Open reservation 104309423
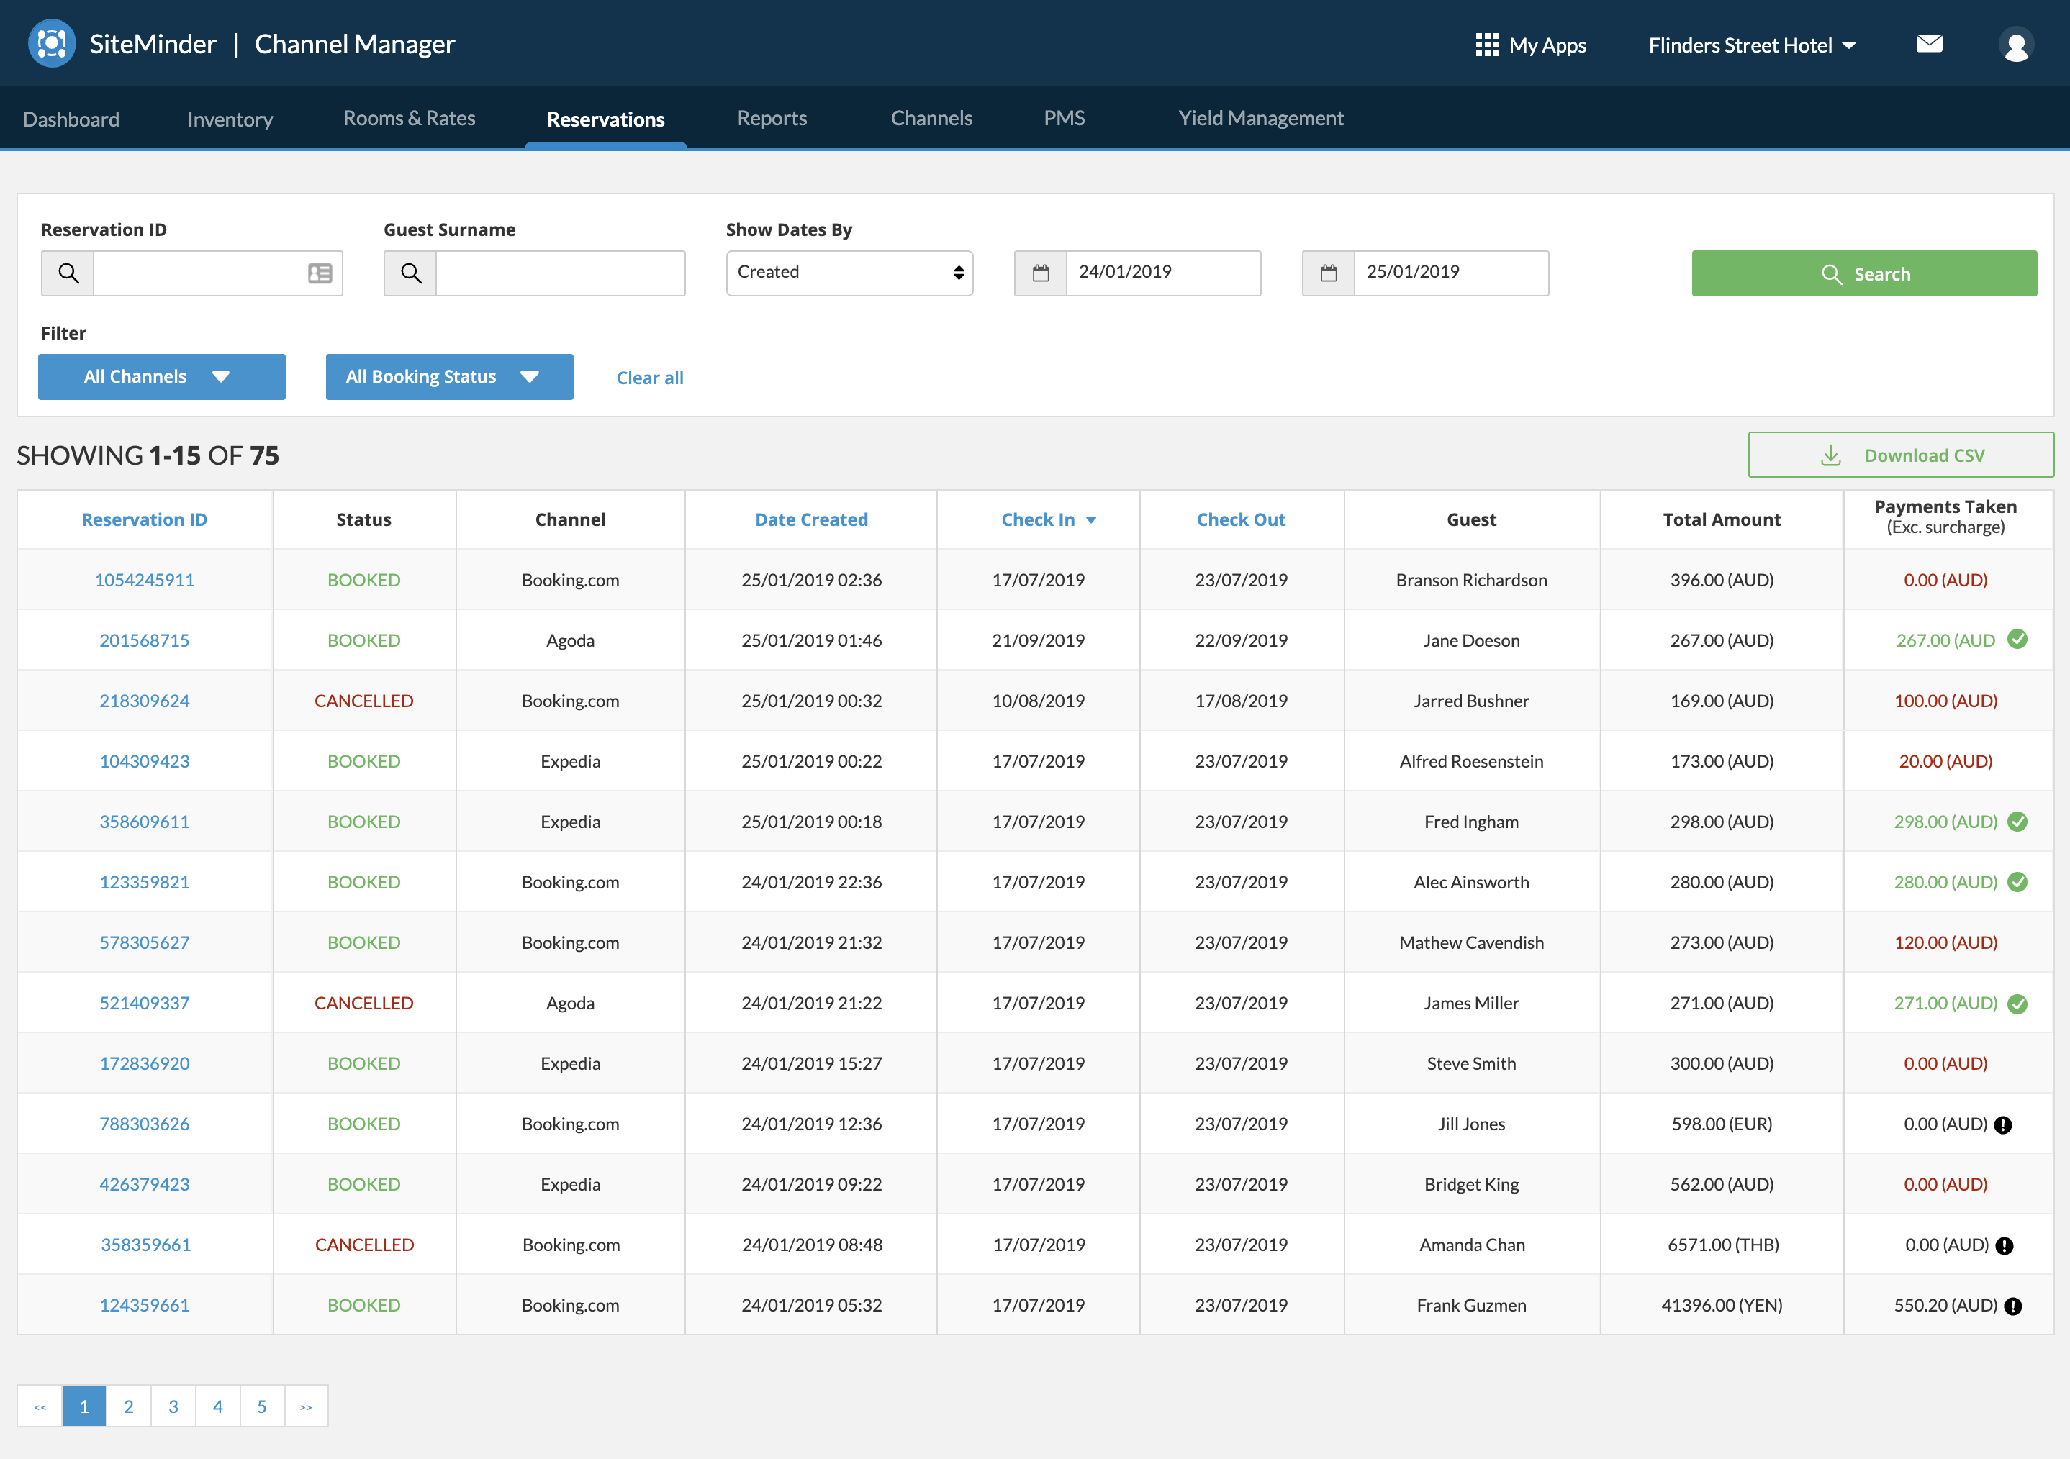The height and width of the screenshot is (1459, 2070). [144, 761]
